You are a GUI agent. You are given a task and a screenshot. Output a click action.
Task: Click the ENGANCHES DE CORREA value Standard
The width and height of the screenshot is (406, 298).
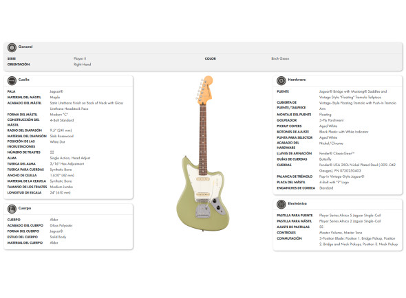point(326,188)
